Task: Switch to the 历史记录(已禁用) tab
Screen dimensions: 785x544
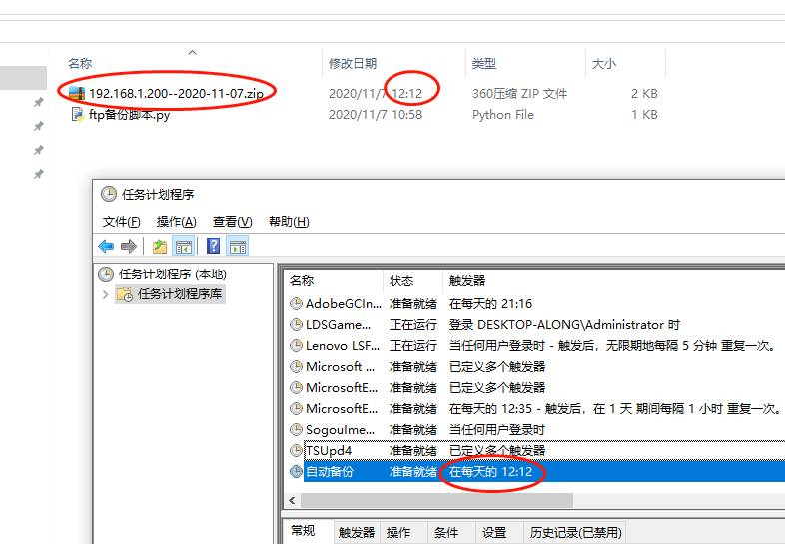Action: [x=575, y=532]
